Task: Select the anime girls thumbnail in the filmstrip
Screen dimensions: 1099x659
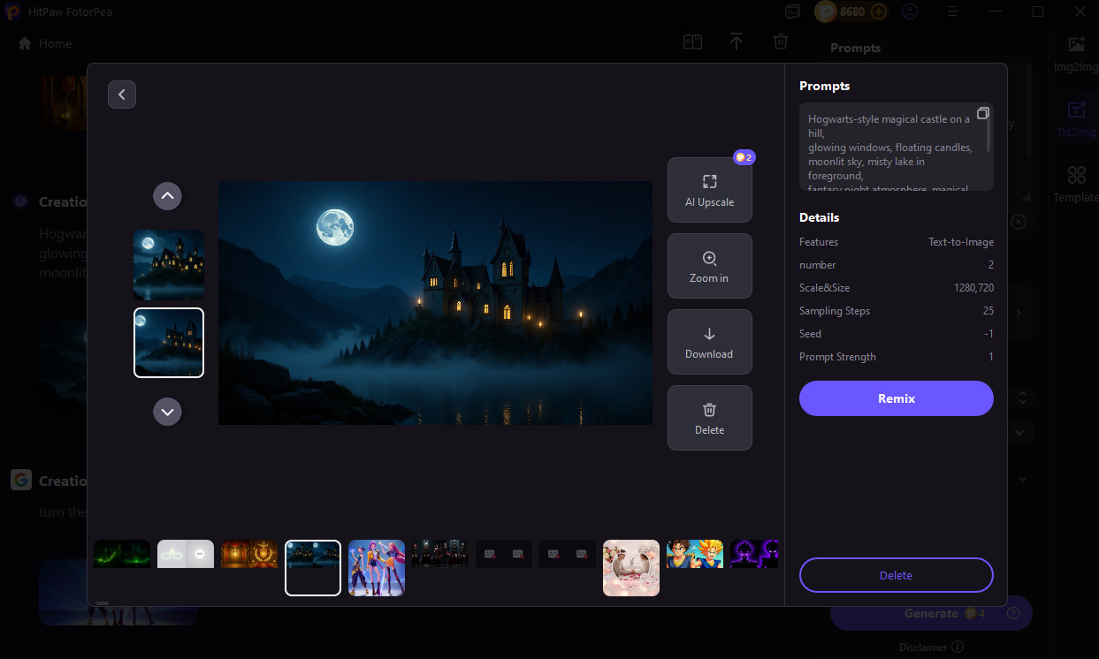Action: pyautogui.click(x=376, y=568)
